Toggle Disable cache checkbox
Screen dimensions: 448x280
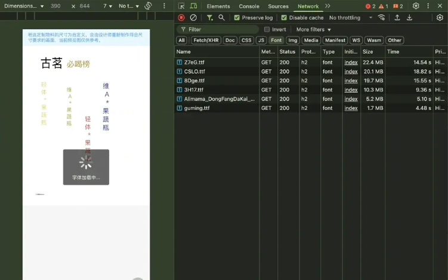point(284,18)
